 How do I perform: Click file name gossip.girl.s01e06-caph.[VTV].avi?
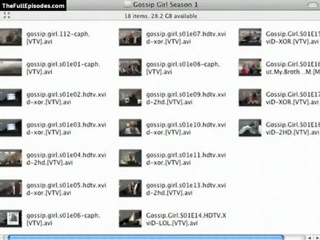[x=63, y=219]
